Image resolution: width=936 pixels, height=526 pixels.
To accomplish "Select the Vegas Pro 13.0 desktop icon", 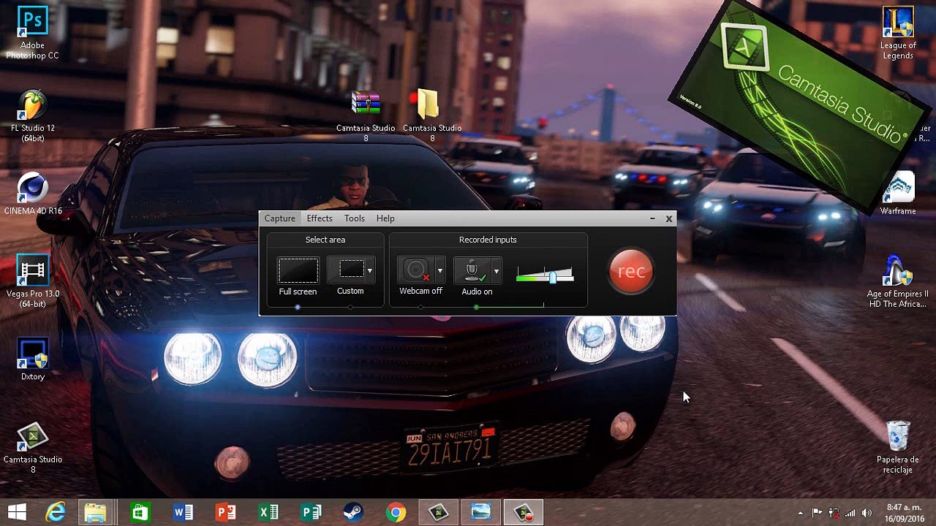I will point(32,281).
